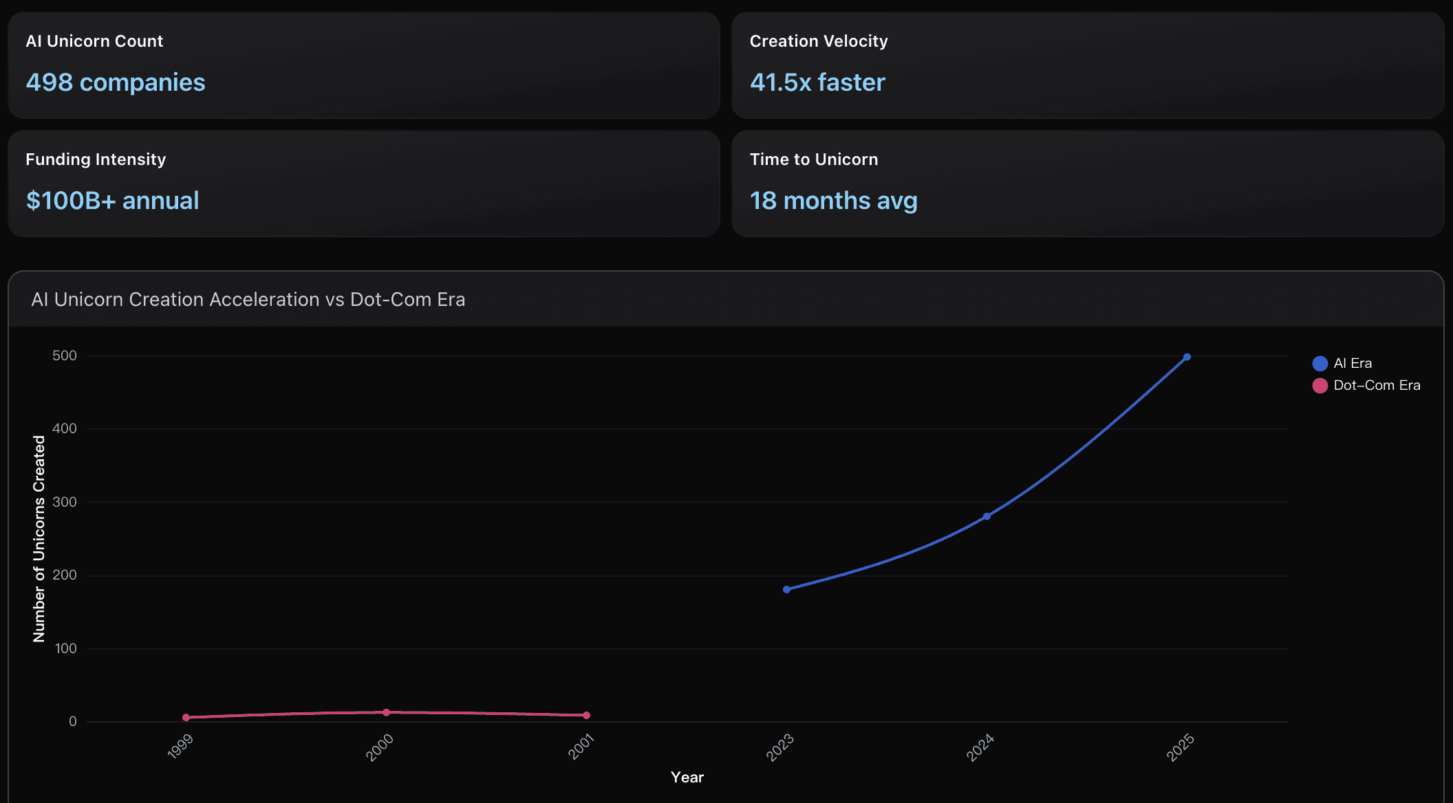Click the Year axis label

click(x=687, y=777)
